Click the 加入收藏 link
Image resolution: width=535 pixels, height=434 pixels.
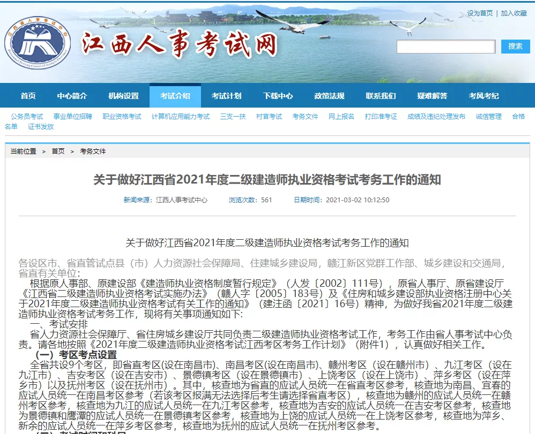pyautogui.click(x=514, y=13)
